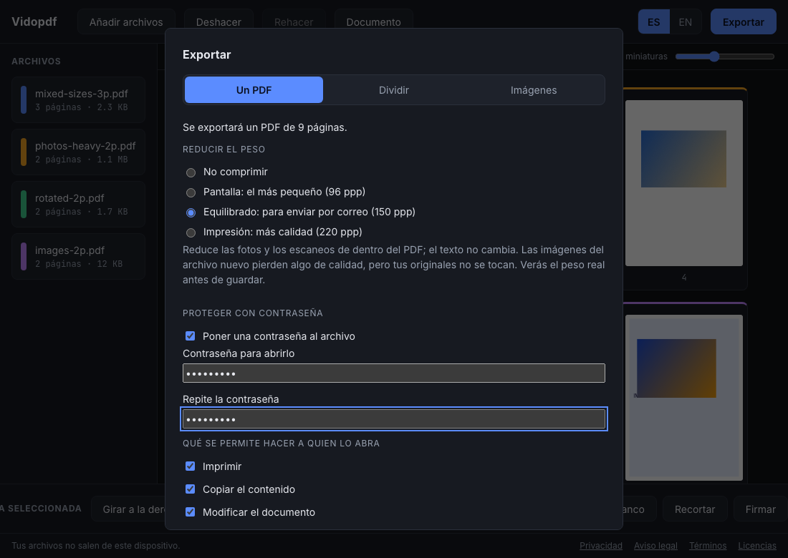Click the purple color tag of images-2p.pdf

[24, 256]
